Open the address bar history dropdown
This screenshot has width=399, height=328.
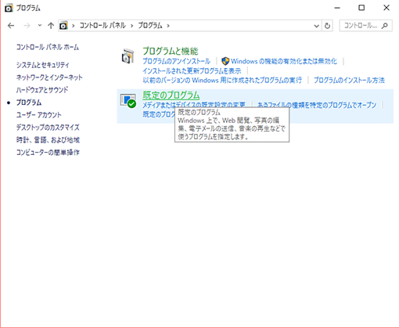point(316,26)
